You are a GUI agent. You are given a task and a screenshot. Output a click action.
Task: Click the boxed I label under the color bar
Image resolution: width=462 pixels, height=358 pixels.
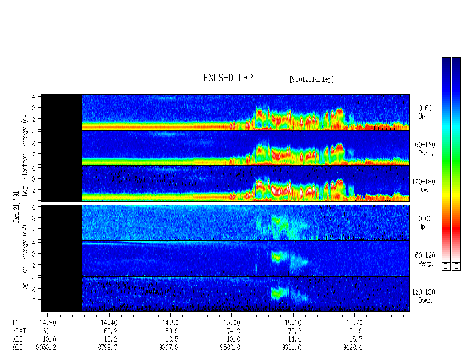tap(456, 266)
